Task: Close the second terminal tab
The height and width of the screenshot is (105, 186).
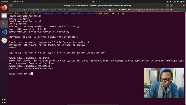Action: pos(179,10)
